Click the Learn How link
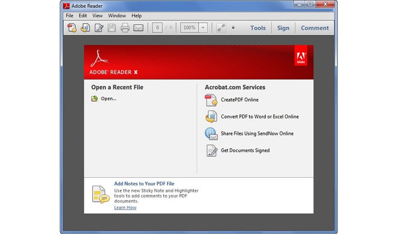 [x=125, y=208]
